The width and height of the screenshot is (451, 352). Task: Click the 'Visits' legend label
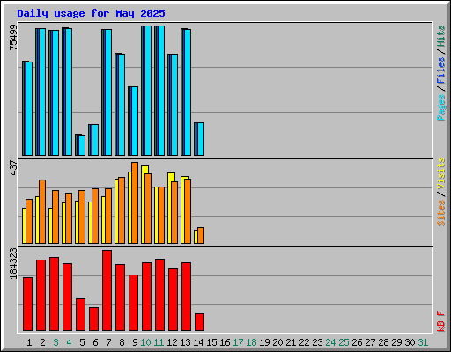(x=441, y=173)
